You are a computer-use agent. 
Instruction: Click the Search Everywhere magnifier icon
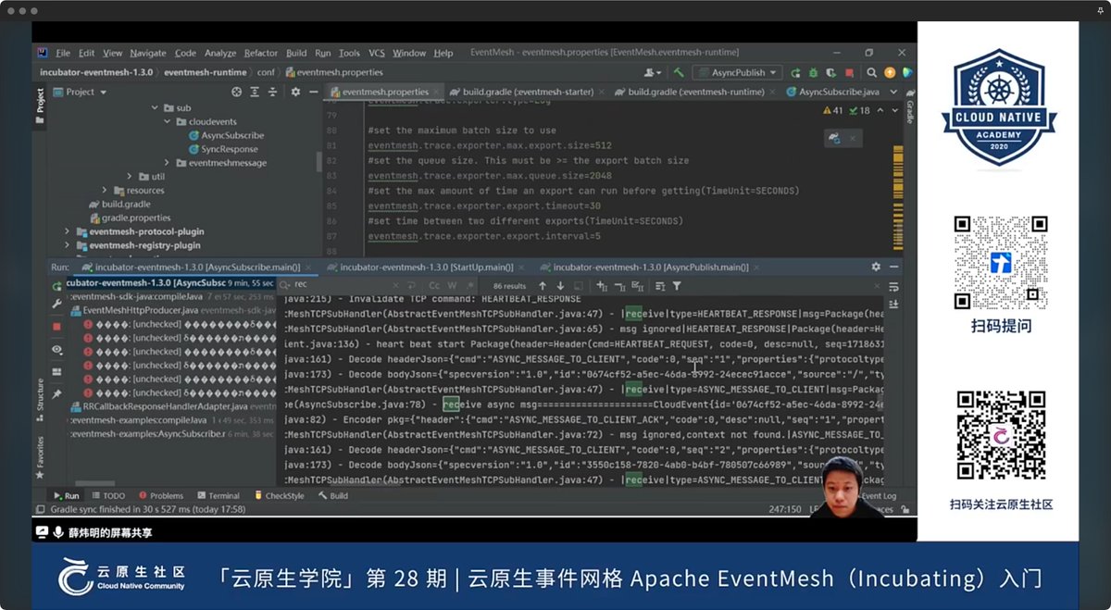872,72
